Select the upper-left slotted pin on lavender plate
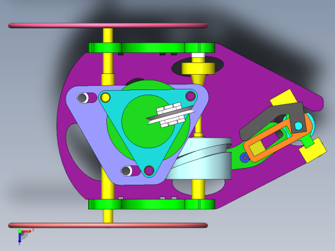 point(82,98)
